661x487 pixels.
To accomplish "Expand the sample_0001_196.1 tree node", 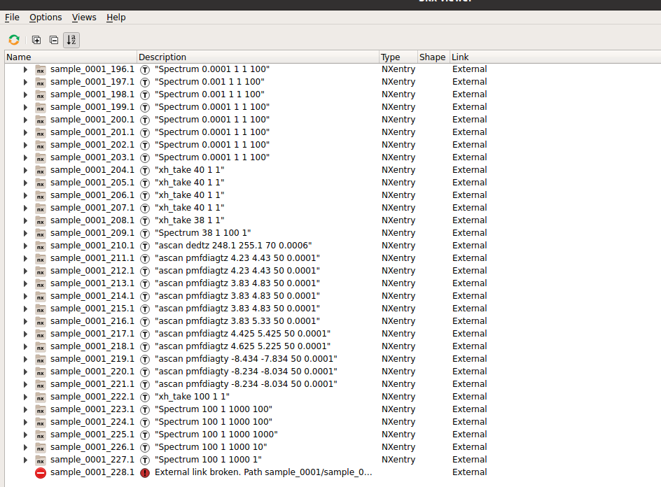I will tap(25, 69).
